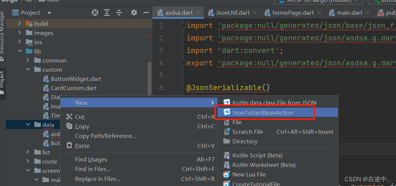Choose Cut from the context menu
Viewport: 396px width, 186px height.
pyautogui.click(x=140, y=117)
